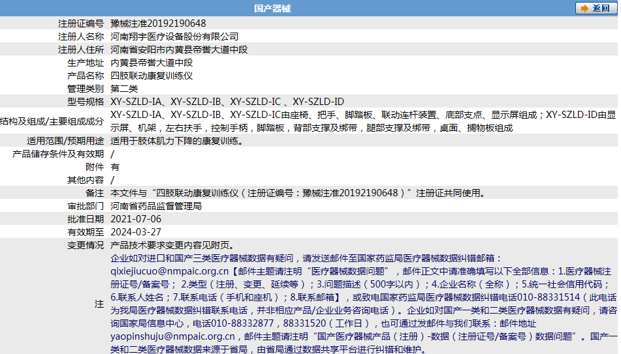This screenshot has width=621, height=354.
Task: Click the 注 note label
Action: coord(99,304)
